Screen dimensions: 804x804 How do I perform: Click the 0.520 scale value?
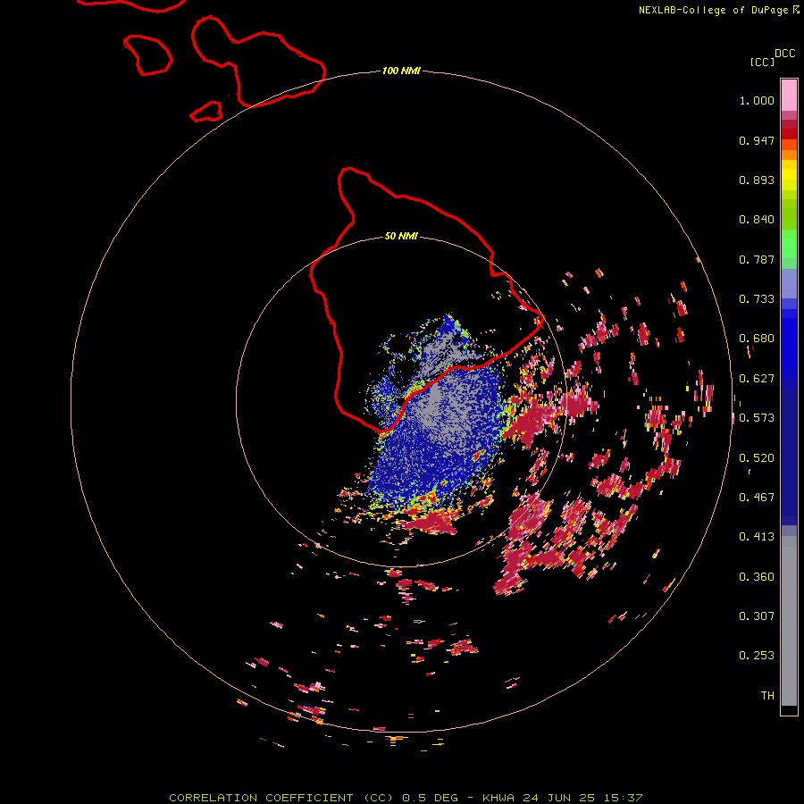pyautogui.click(x=757, y=458)
